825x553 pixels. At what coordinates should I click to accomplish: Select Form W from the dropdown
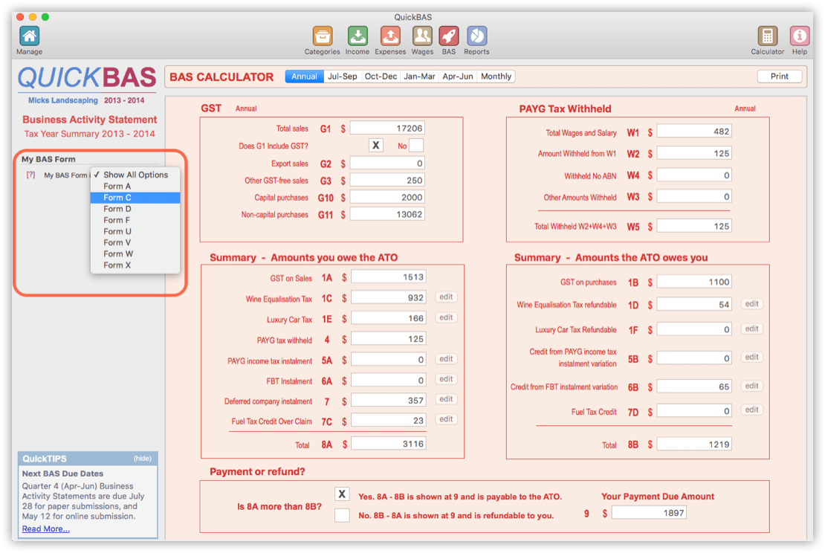point(135,253)
